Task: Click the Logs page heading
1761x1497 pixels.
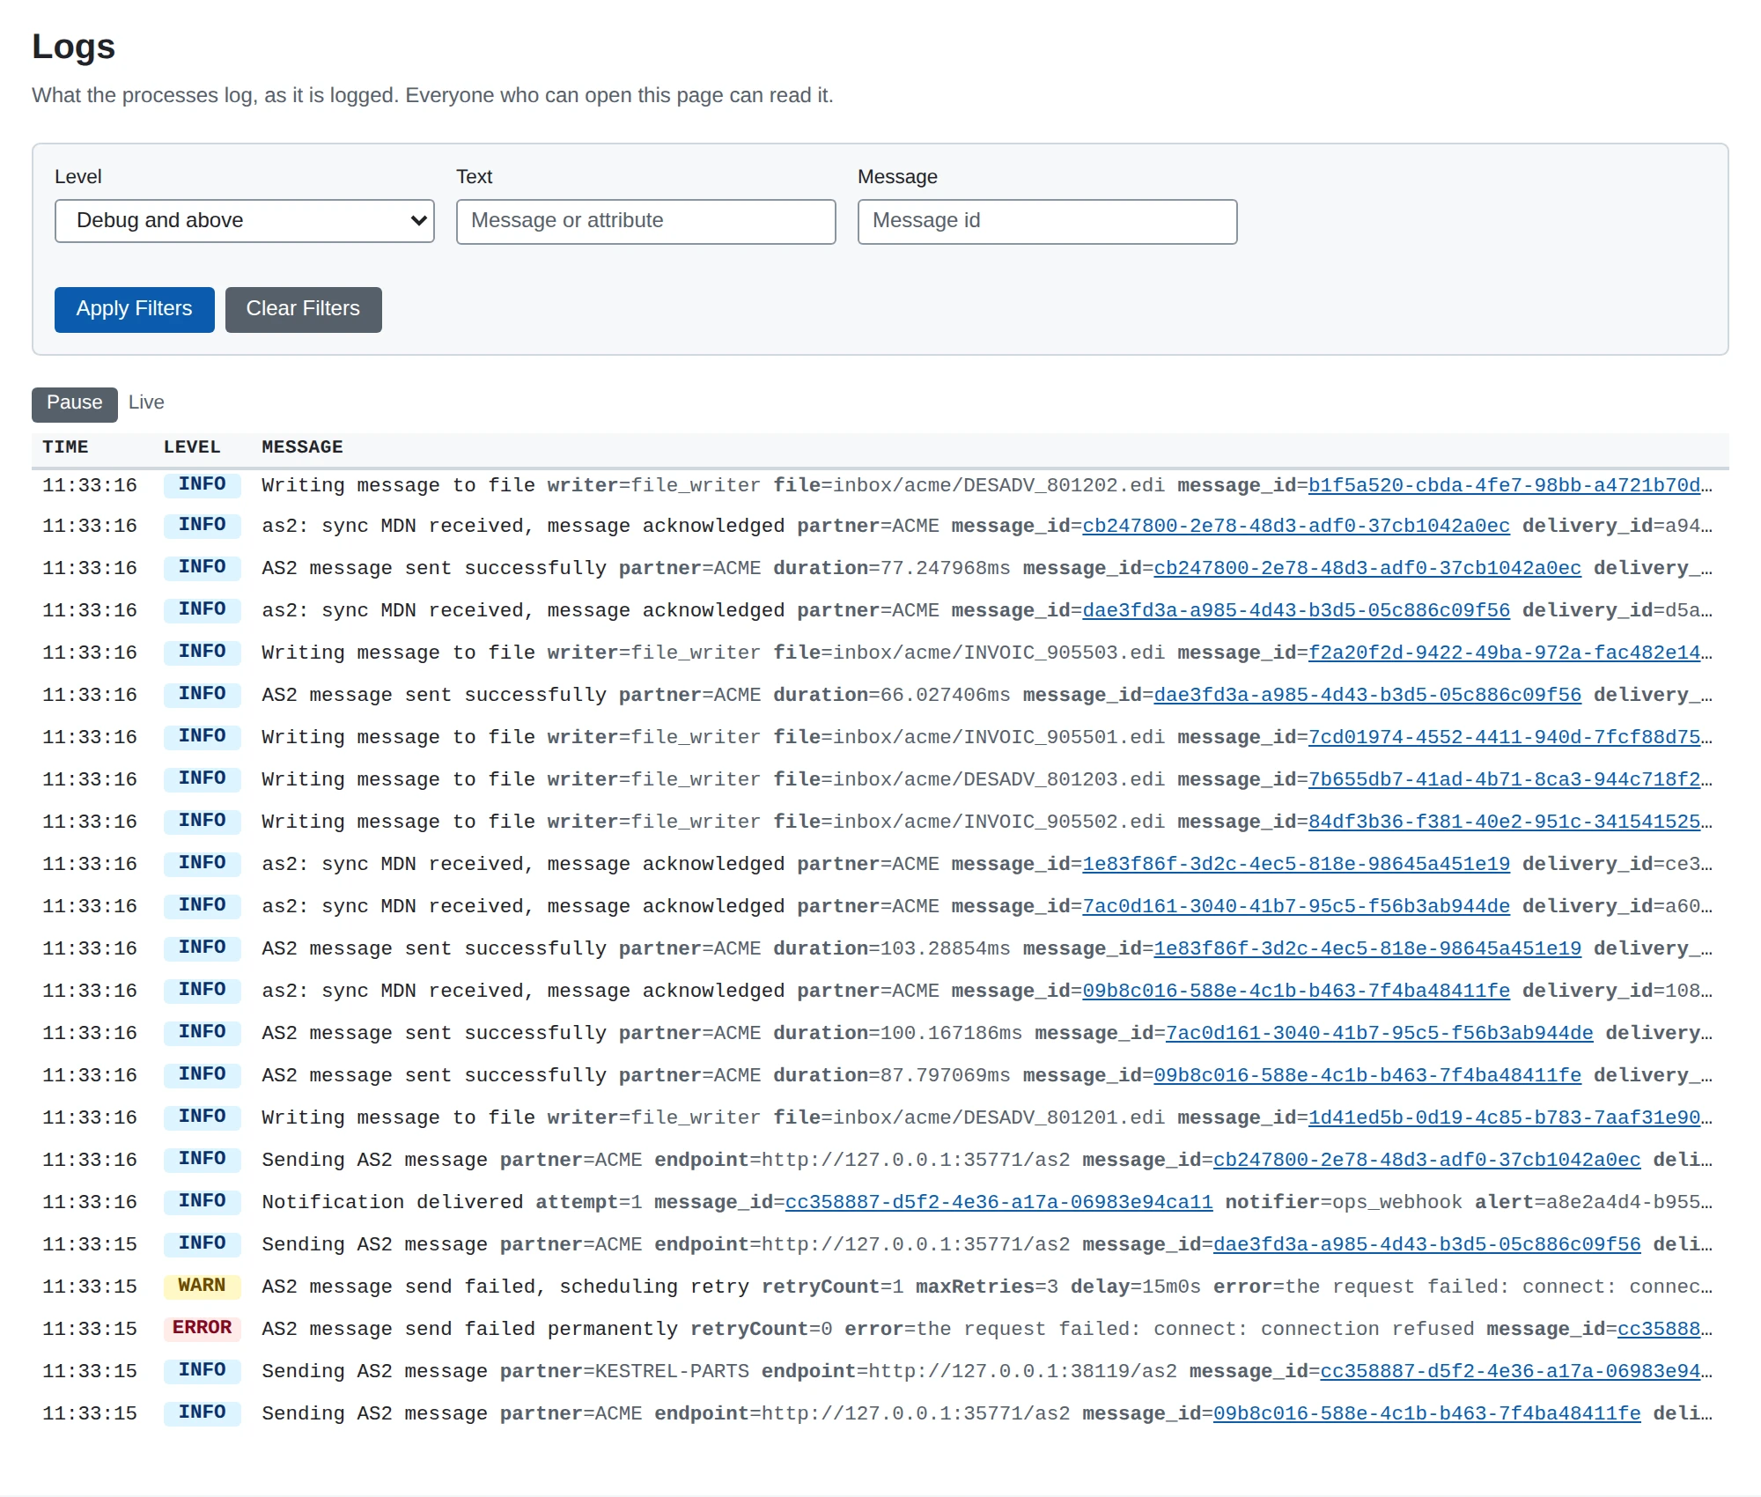Action: [x=74, y=47]
